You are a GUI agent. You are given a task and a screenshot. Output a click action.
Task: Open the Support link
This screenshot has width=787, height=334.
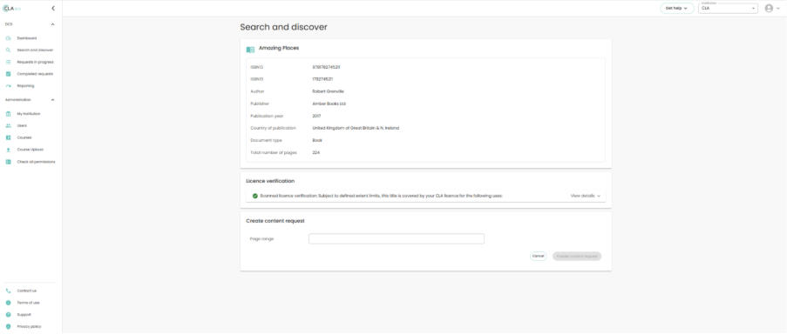[24, 315]
